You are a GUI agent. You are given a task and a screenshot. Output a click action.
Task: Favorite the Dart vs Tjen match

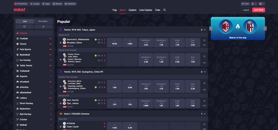61,103
